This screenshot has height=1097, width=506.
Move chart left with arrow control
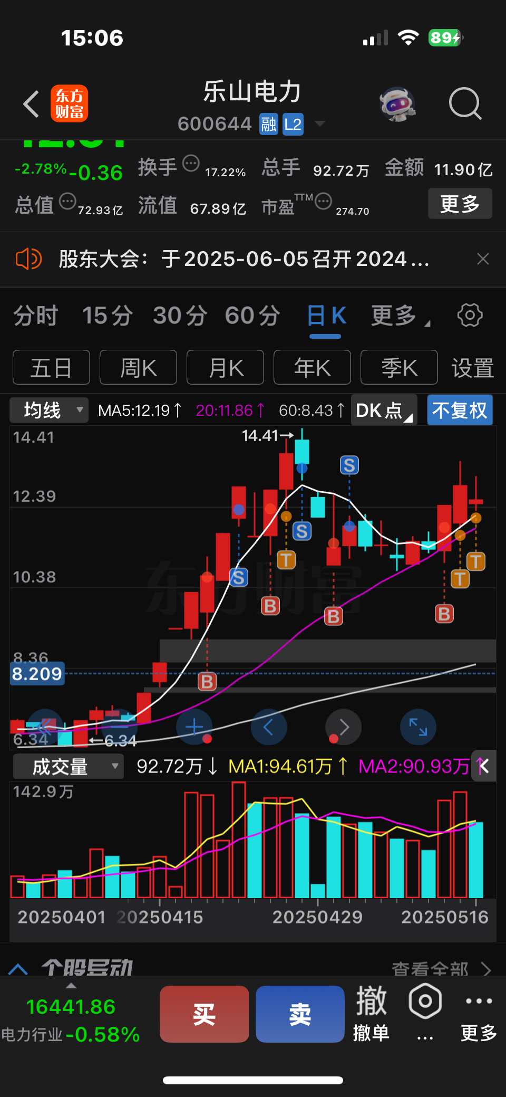269,727
